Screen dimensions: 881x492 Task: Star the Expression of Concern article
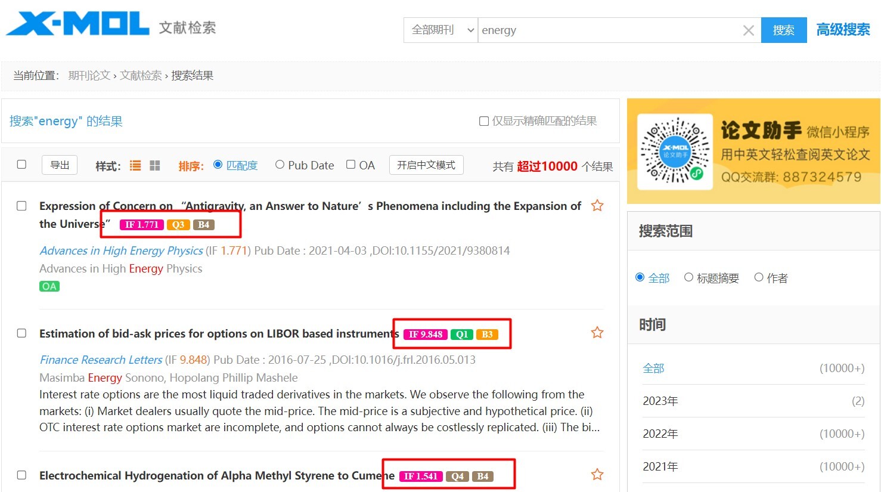(597, 206)
